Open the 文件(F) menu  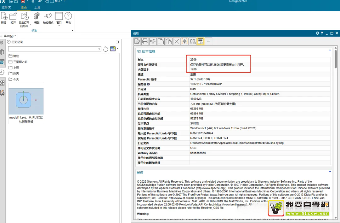(6, 7)
